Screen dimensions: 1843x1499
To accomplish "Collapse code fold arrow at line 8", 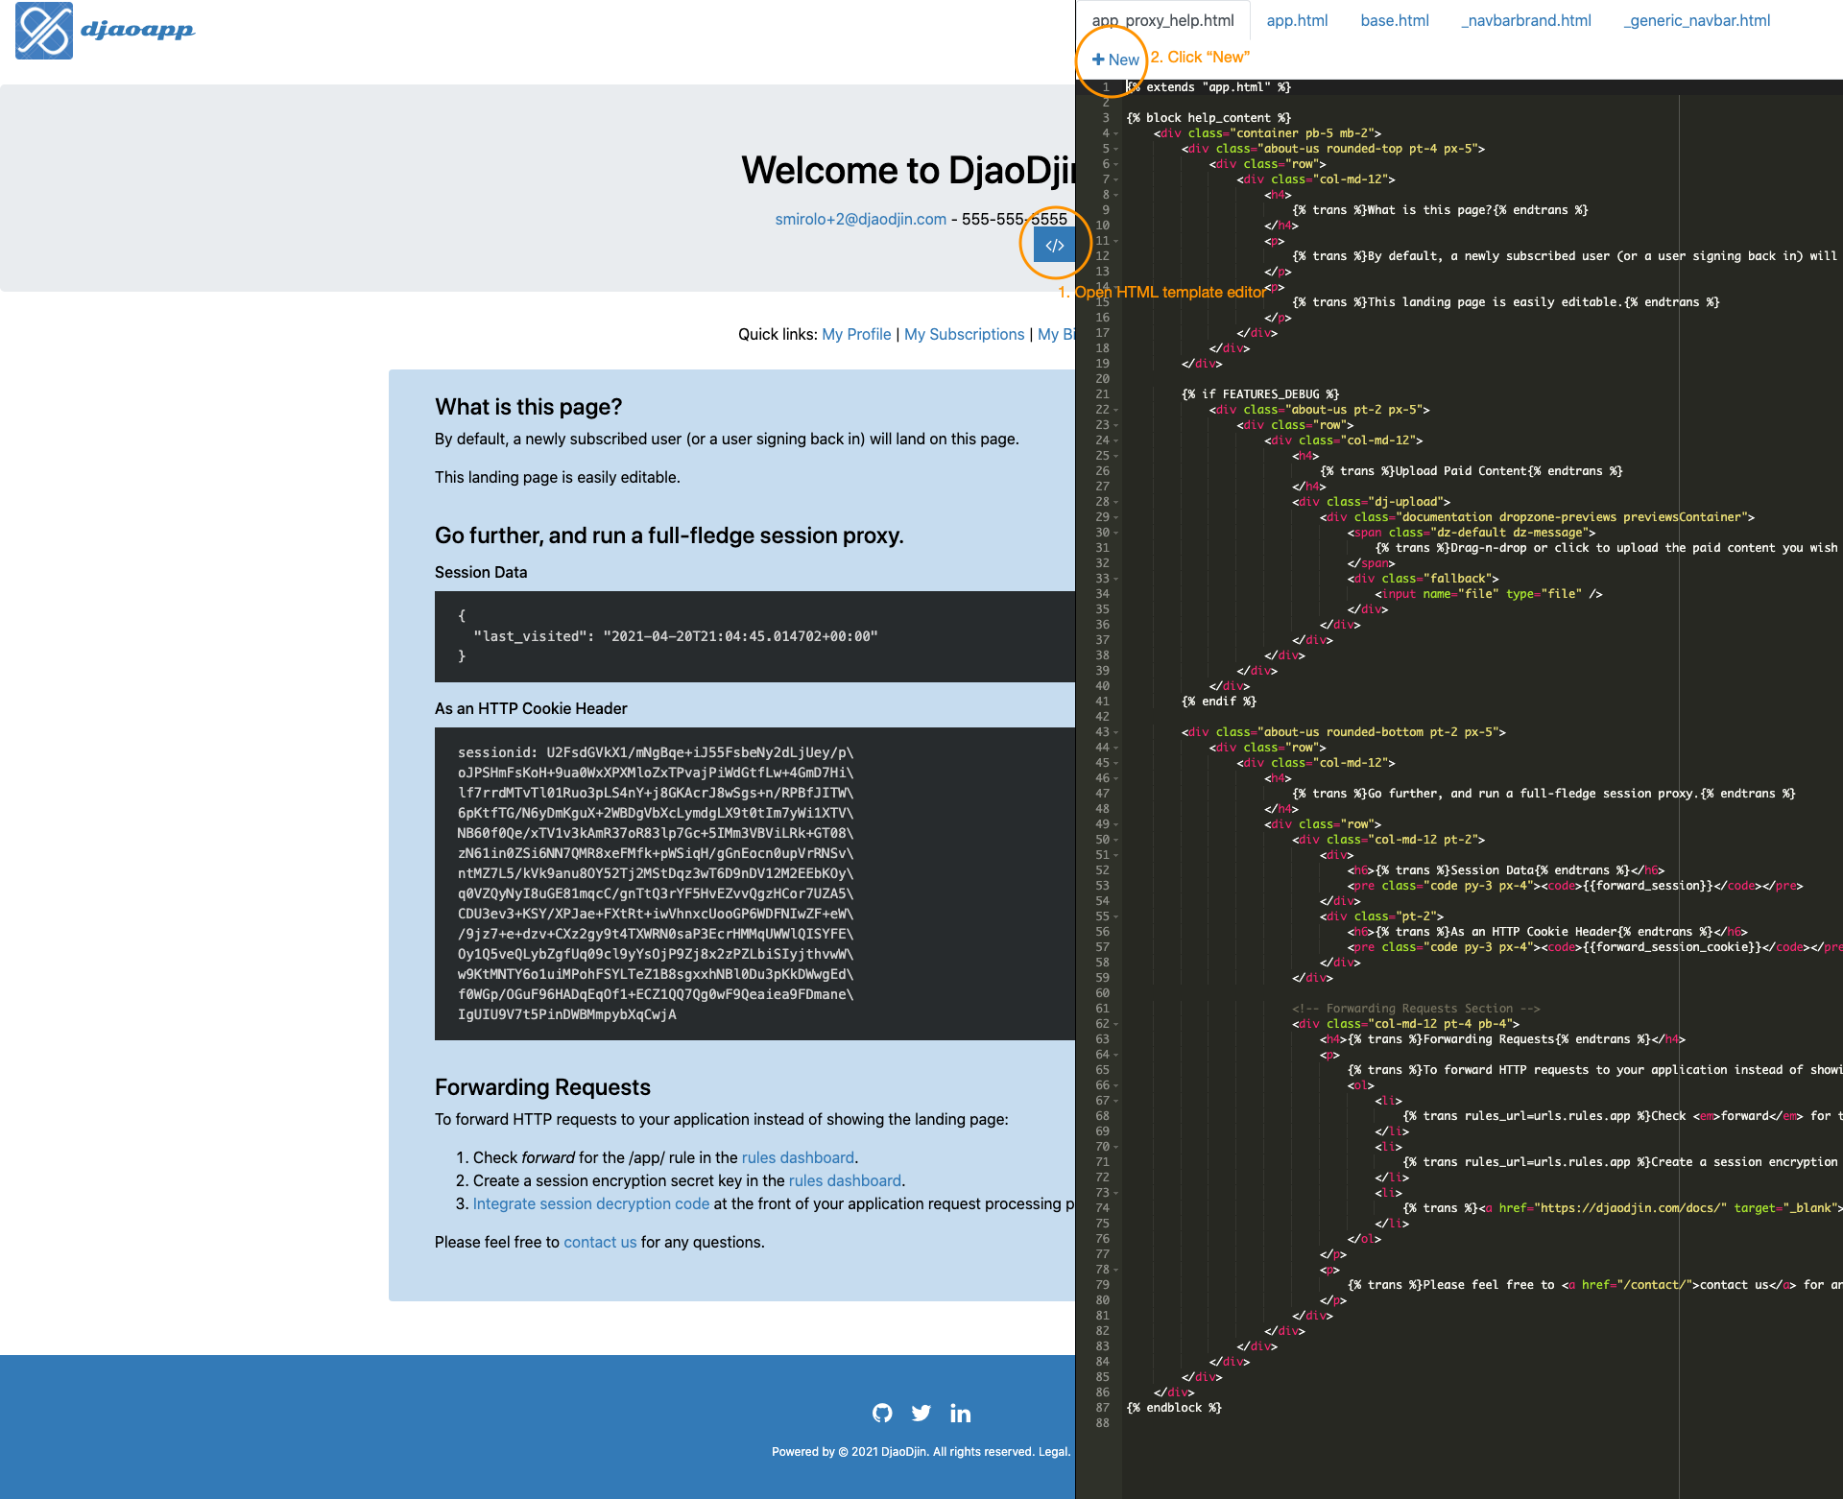I will tap(1116, 195).
